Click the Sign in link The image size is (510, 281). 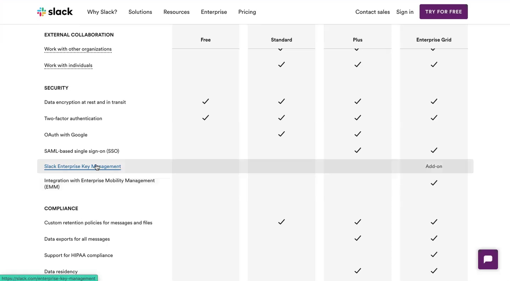[405, 12]
